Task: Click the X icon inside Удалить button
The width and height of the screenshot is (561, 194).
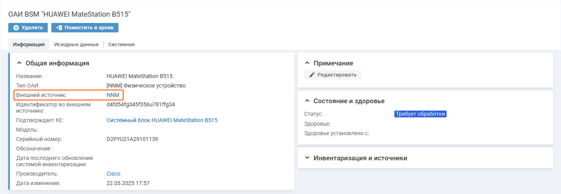Action: click(x=16, y=28)
